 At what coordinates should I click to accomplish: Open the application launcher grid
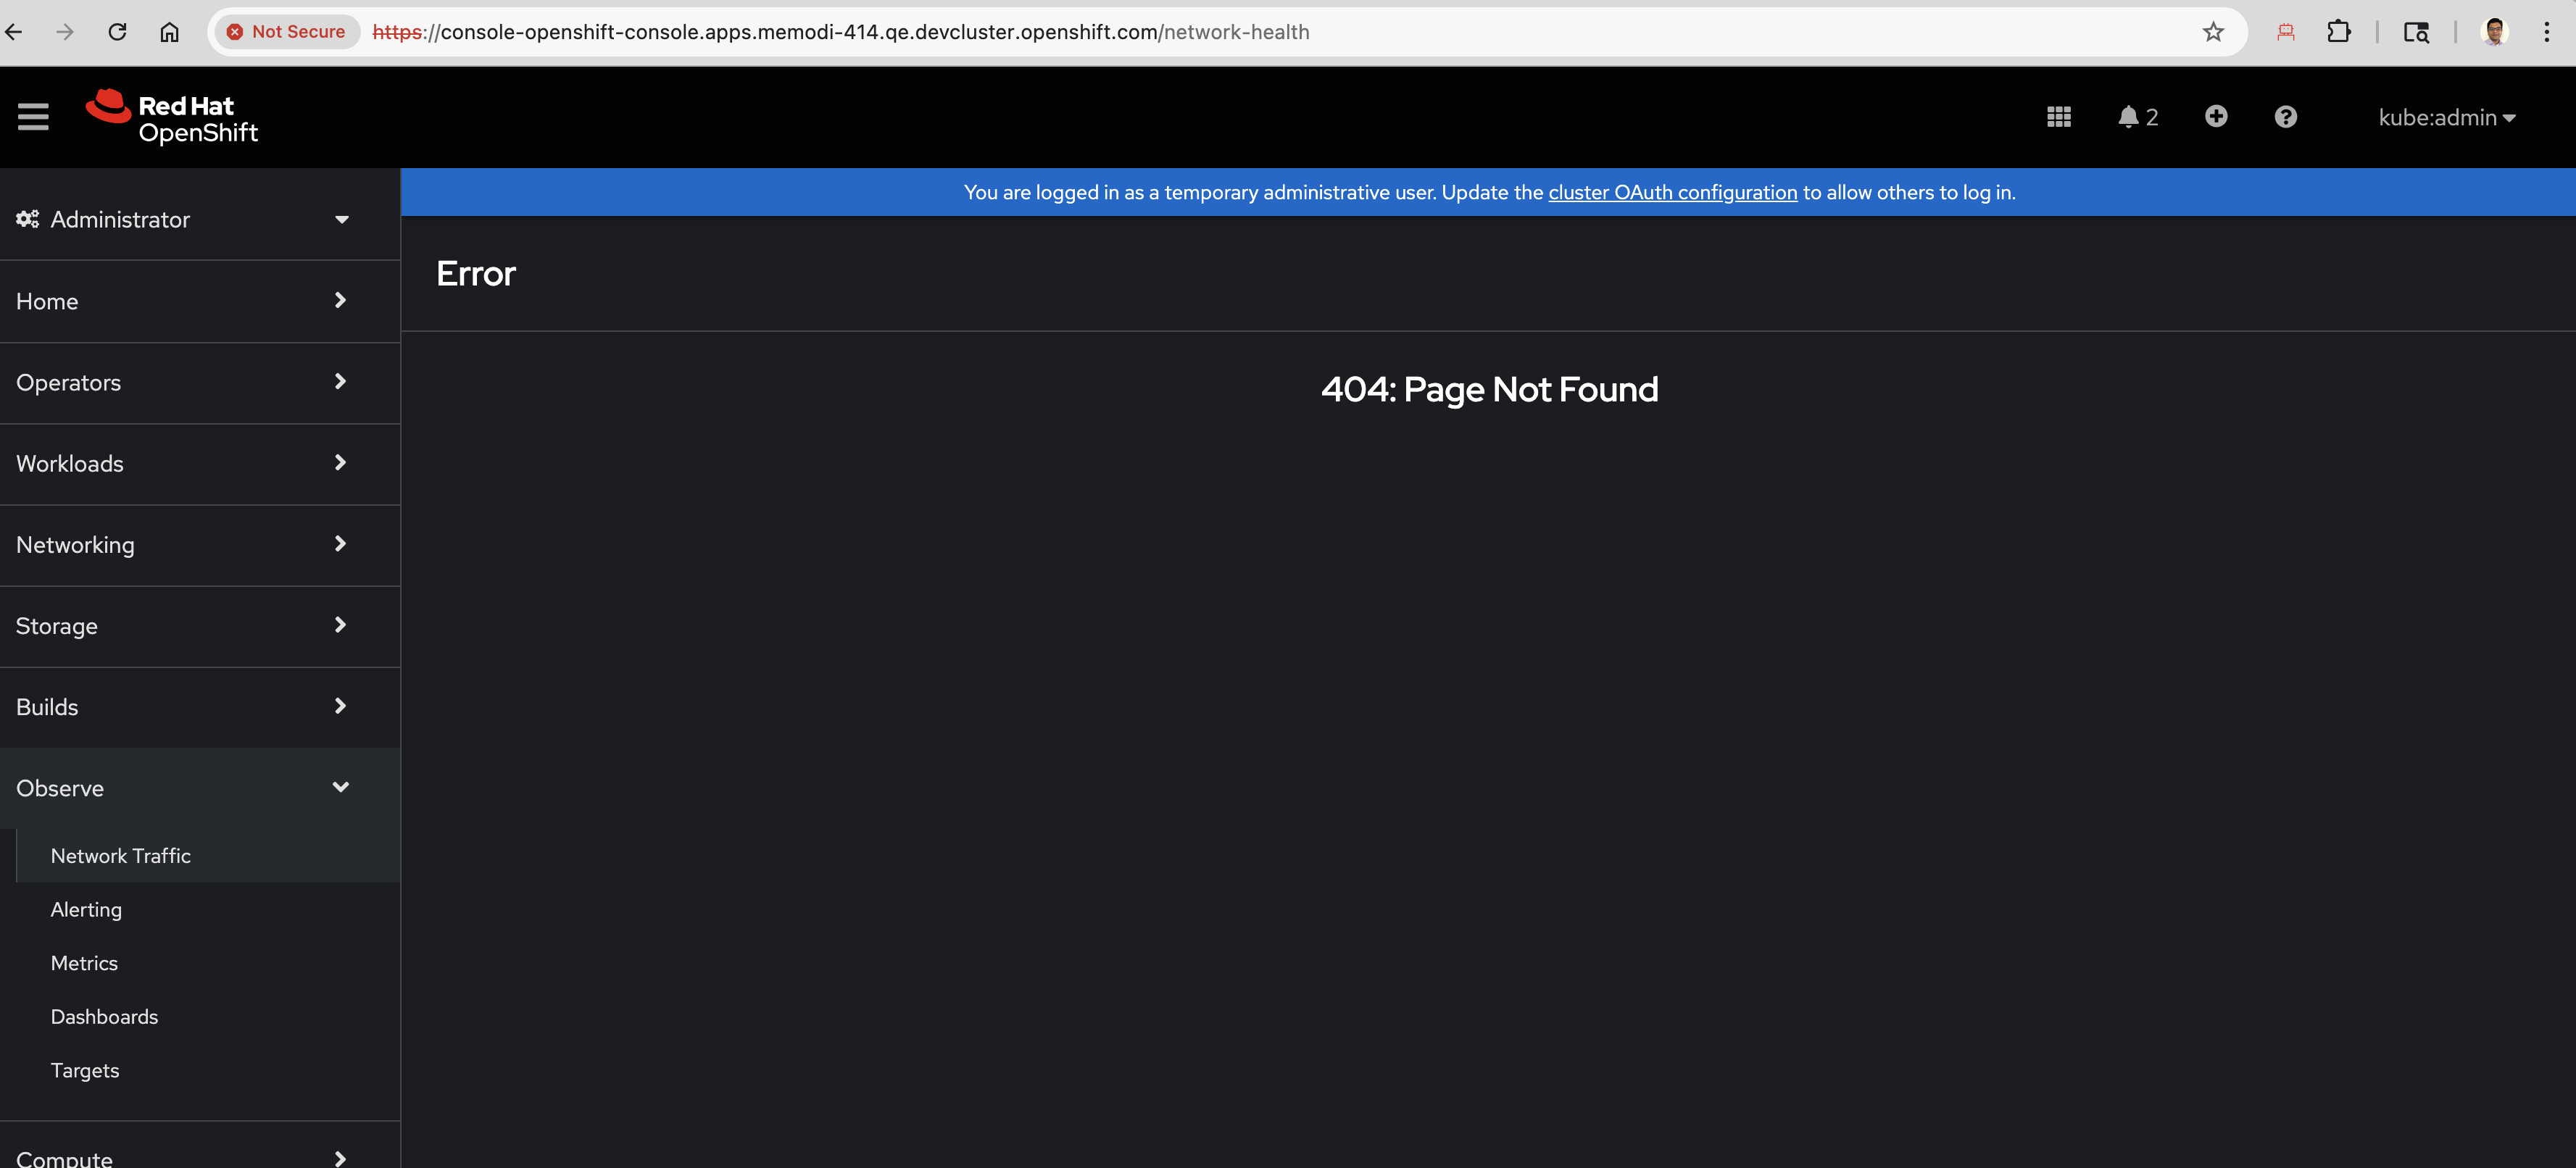2058,117
